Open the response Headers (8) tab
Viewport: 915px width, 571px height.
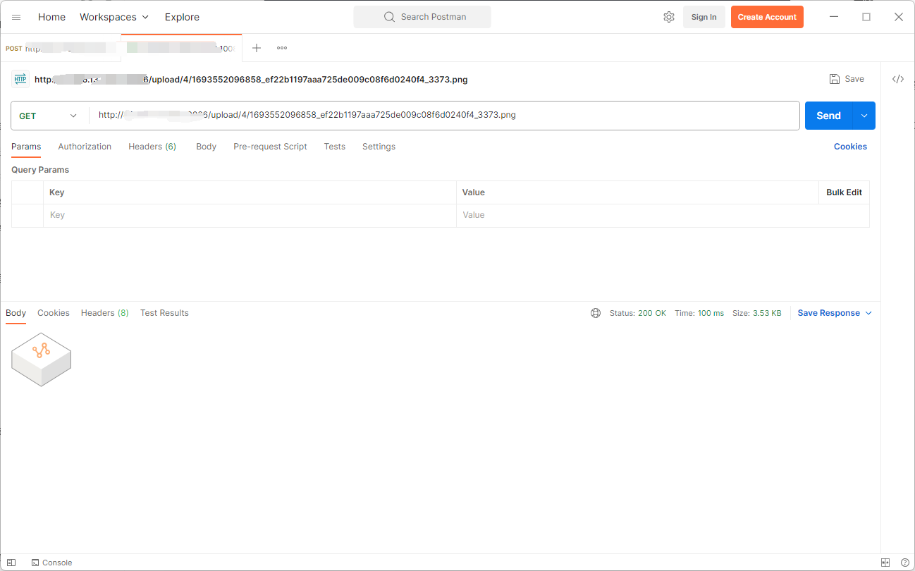point(105,313)
